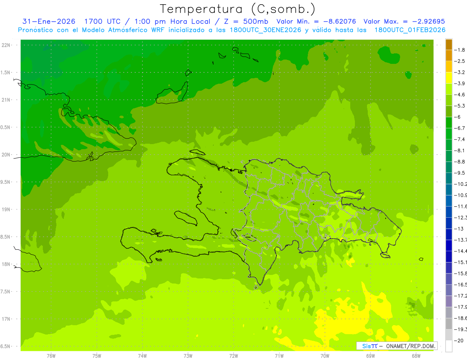This screenshot has width=467, height=361.
Task: Click the '1700 UTC' time text
Action: (x=102, y=21)
